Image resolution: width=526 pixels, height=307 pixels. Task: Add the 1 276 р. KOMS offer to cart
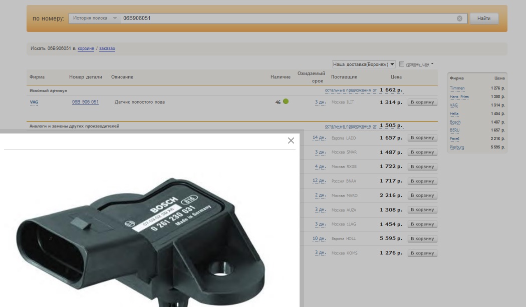tap(422, 253)
